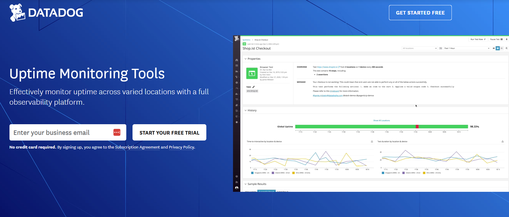Click the rewind time-range icon
The width and height of the screenshot is (509, 217).
tap(494, 48)
